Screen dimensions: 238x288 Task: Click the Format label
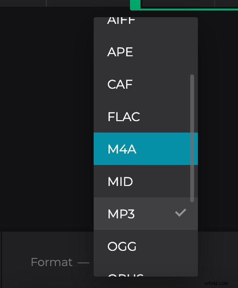52,262
